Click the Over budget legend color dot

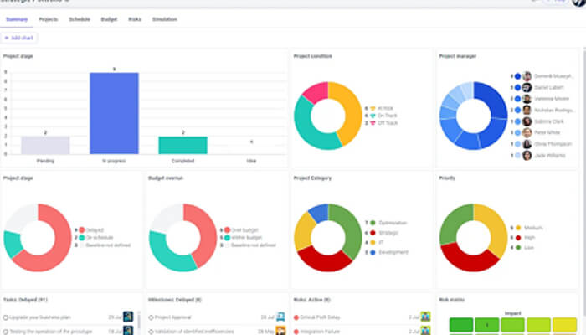tap(226, 229)
